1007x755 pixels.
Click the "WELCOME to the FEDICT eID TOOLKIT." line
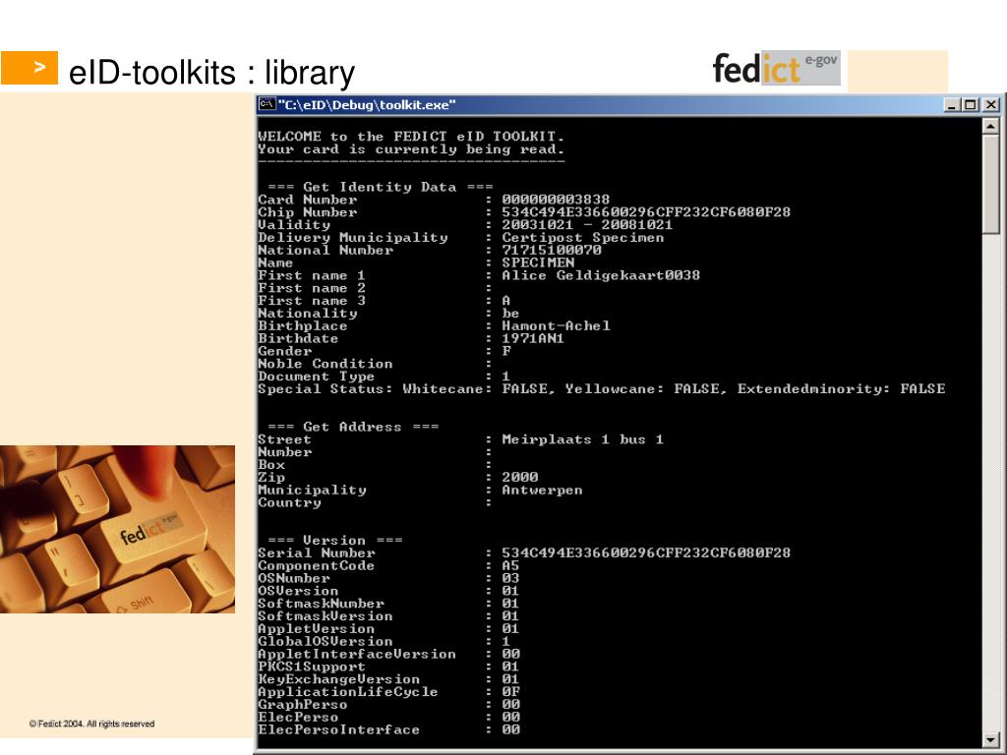(x=411, y=136)
